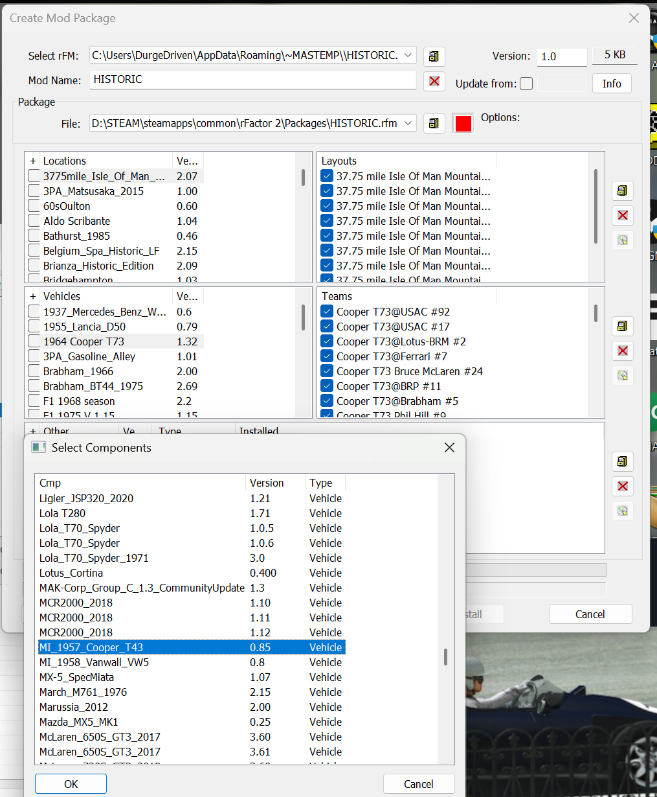Close the Select Components dialog with its X
This screenshot has height=797, width=657.
pos(449,448)
